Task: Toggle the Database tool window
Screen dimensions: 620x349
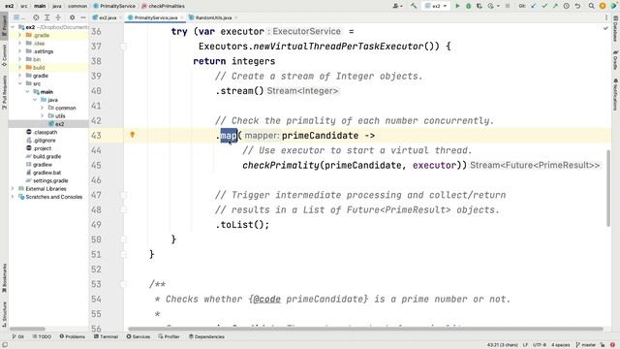Action: 615,28
